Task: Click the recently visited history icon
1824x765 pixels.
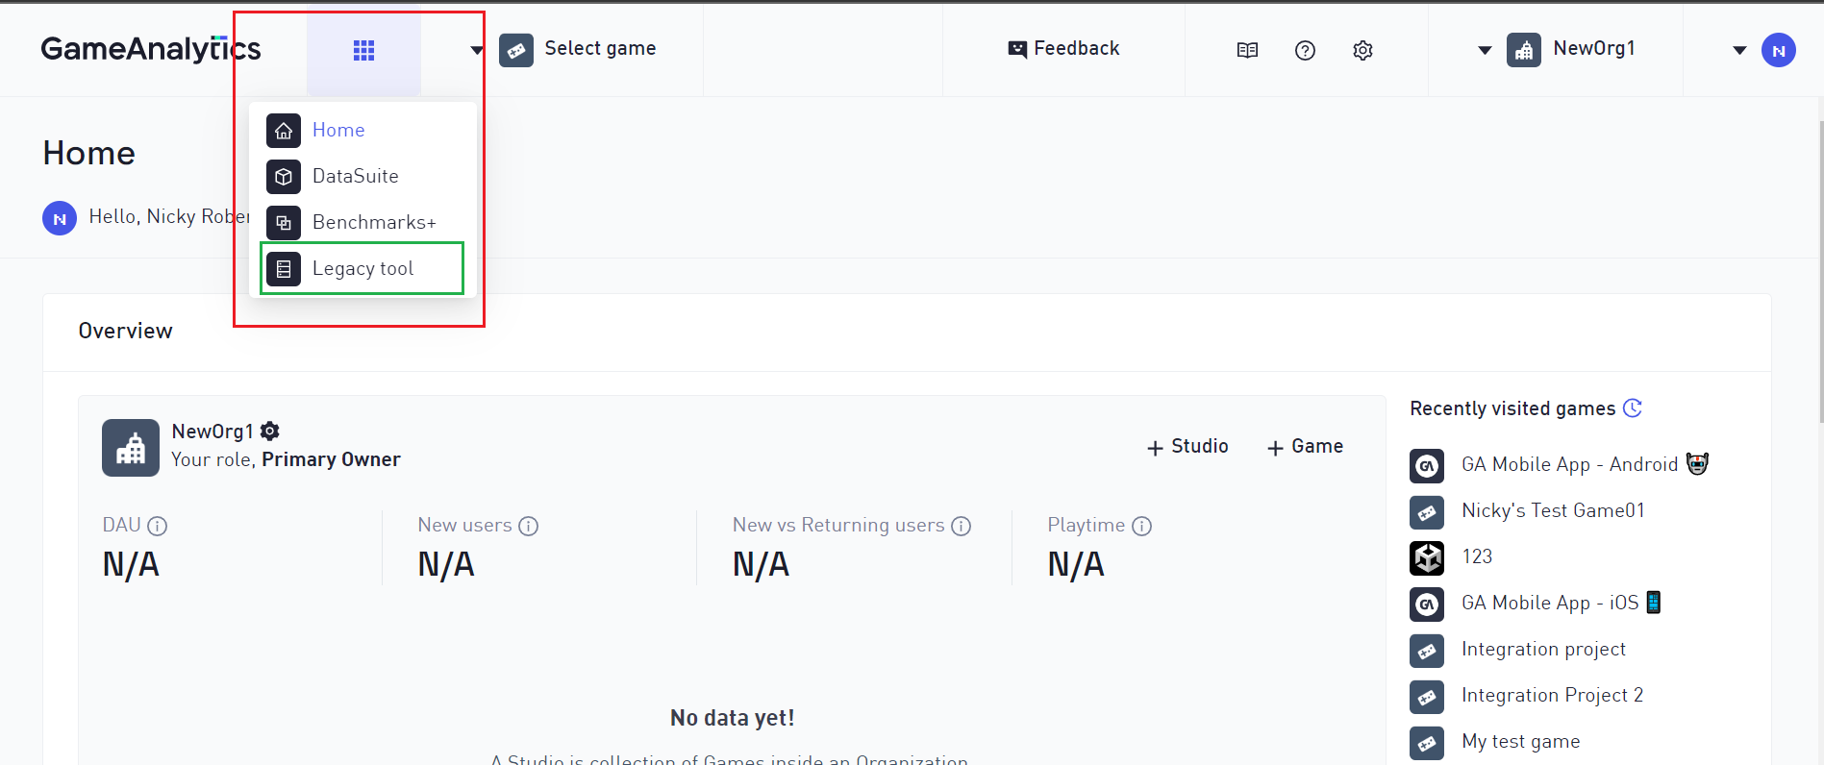Action: 1633,408
